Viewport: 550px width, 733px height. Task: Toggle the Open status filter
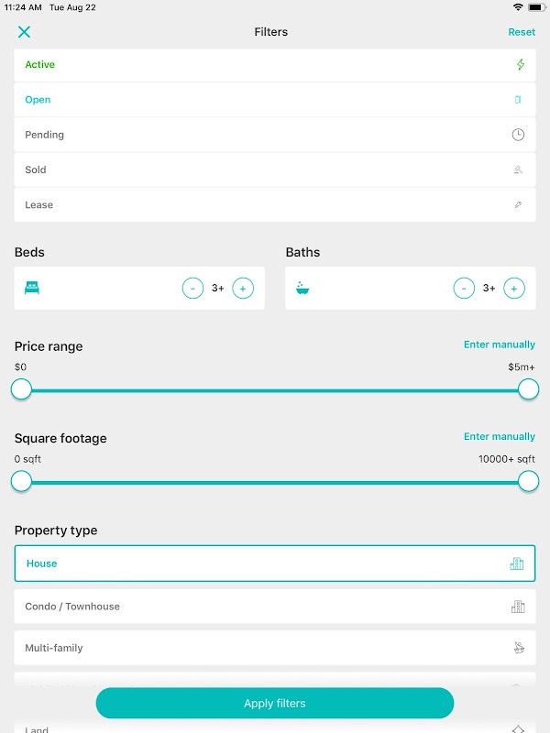tap(275, 100)
